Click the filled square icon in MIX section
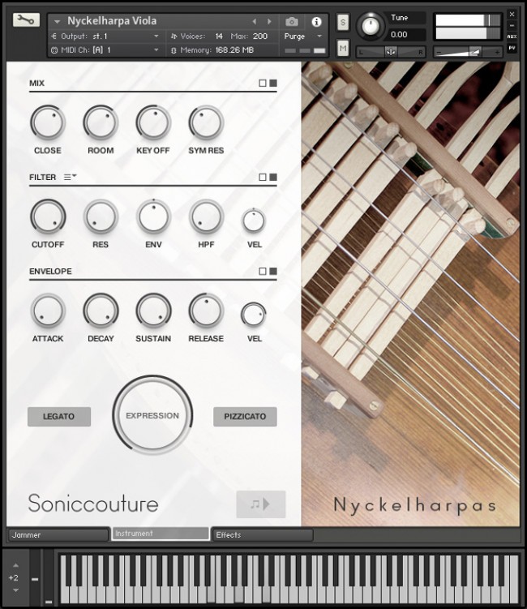This screenshot has width=527, height=609. point(273,84)
